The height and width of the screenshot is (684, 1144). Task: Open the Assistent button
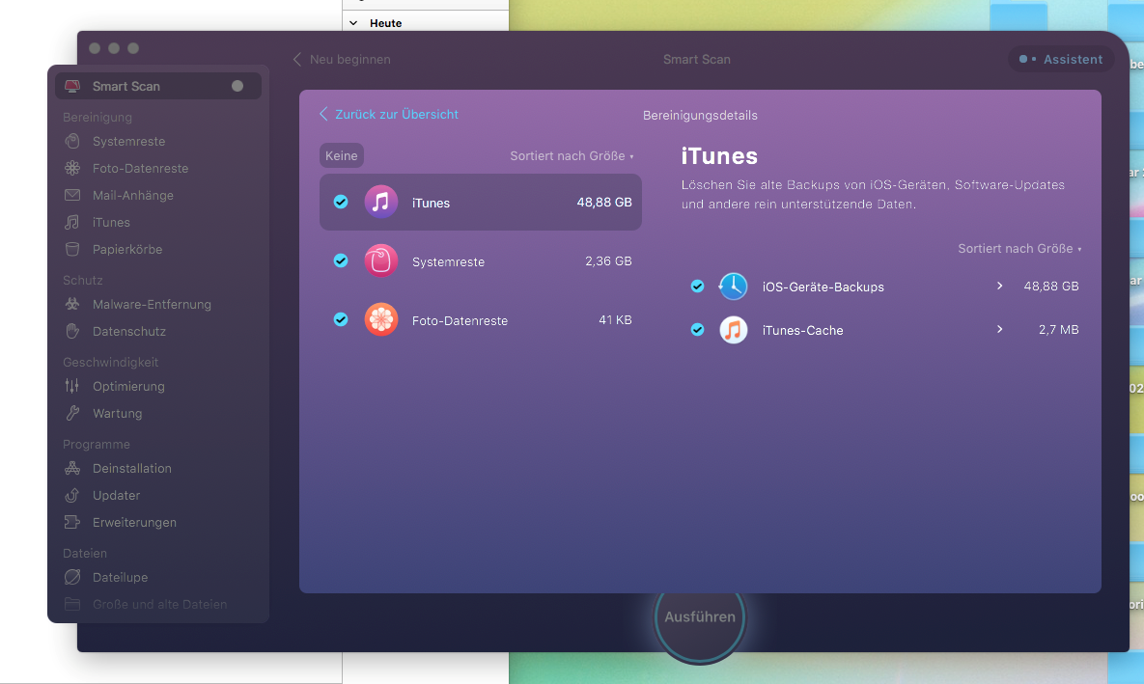1062,59
